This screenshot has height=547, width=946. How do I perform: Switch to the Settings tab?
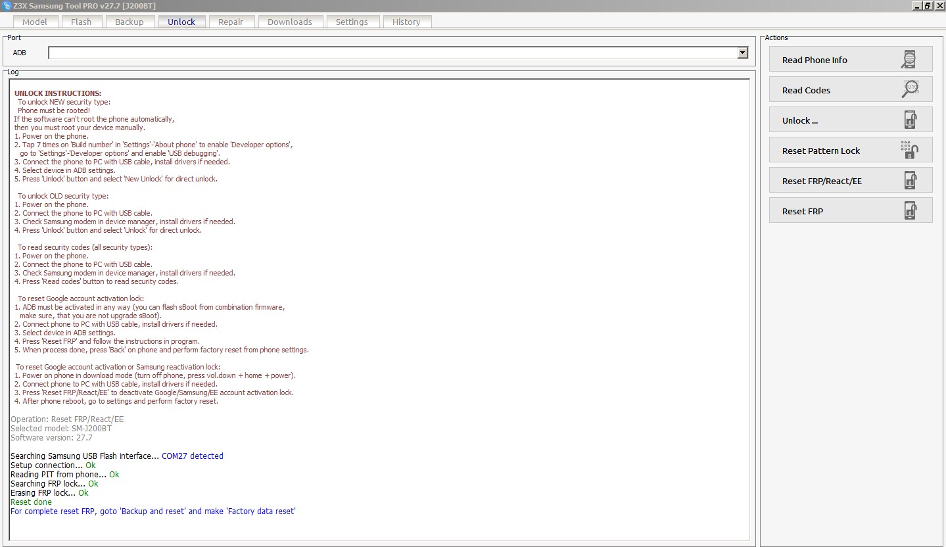tap(352, 22)
